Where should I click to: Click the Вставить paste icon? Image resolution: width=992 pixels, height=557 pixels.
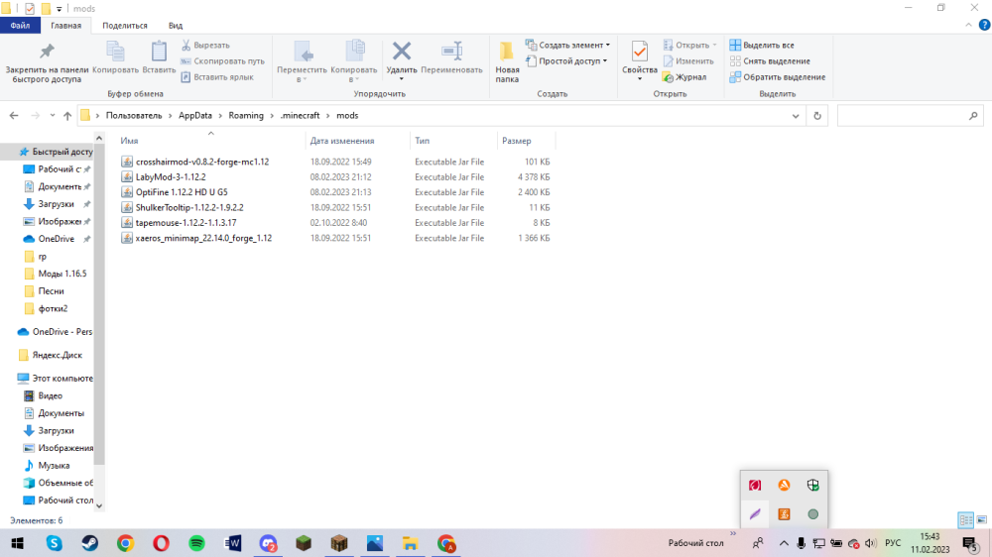tap(159, 57)
